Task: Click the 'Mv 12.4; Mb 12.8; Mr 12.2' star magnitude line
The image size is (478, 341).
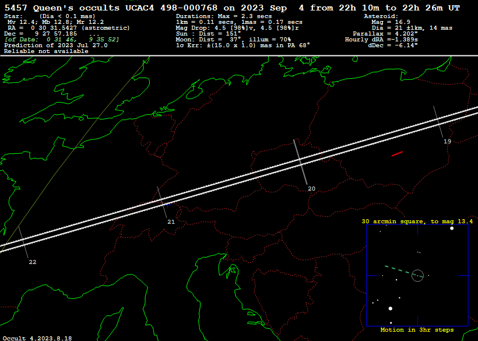Action: 55,22
